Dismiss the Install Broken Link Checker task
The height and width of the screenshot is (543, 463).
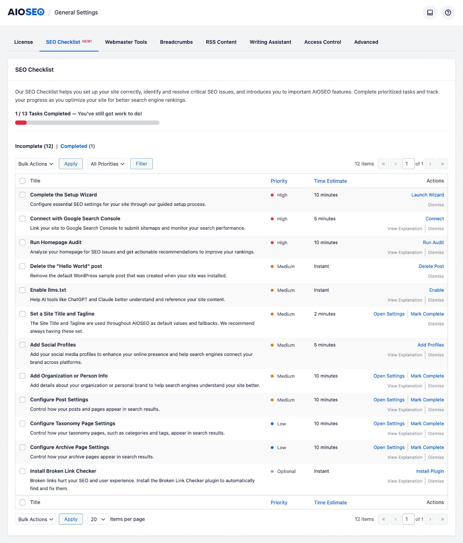tap(436, 481)
